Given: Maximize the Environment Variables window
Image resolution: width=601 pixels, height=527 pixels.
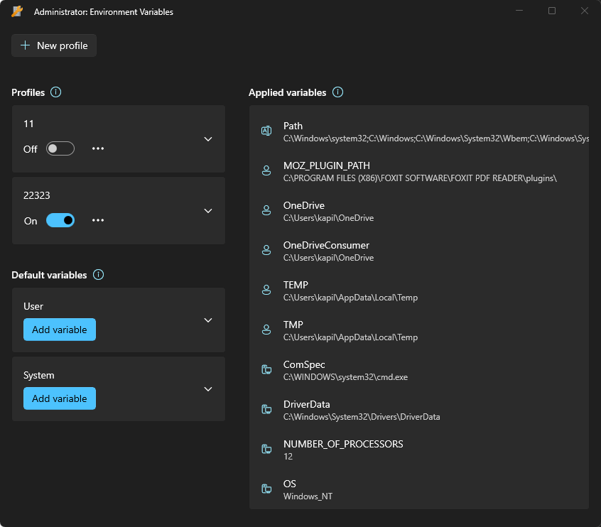Looking at the screenshot, I should tap(552, 11).
